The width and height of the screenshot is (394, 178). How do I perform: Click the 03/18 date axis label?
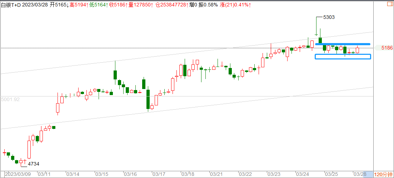click(188, 174)
